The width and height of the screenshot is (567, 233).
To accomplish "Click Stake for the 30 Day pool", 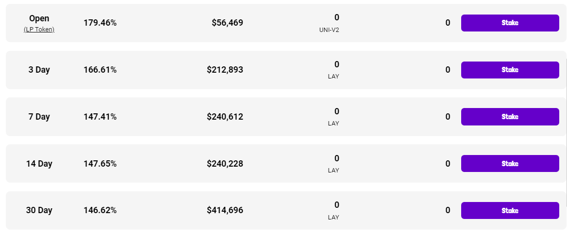I will tap(510, 211).
